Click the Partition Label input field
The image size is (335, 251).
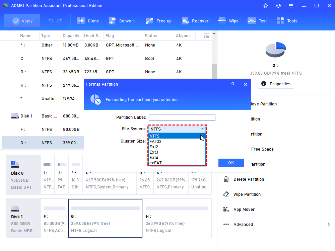point(182,117)
